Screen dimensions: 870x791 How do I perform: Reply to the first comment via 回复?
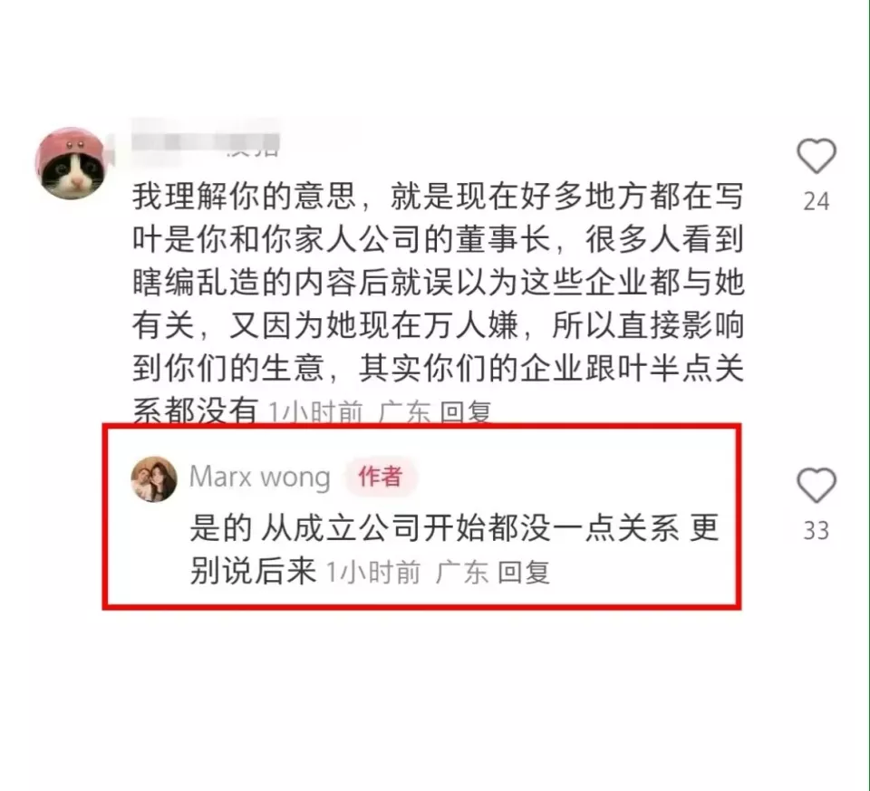466,412
